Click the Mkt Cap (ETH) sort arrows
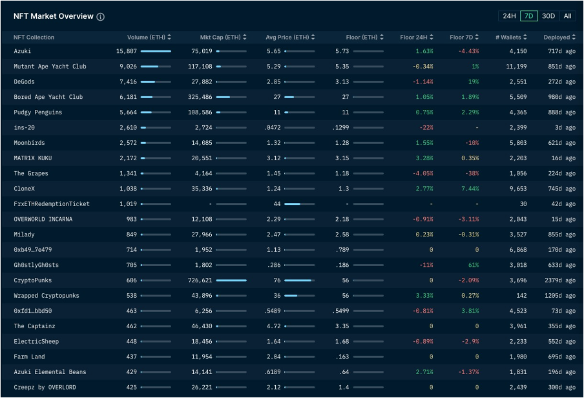The width and height of the screenshot is (584, 398). point(245,37)
